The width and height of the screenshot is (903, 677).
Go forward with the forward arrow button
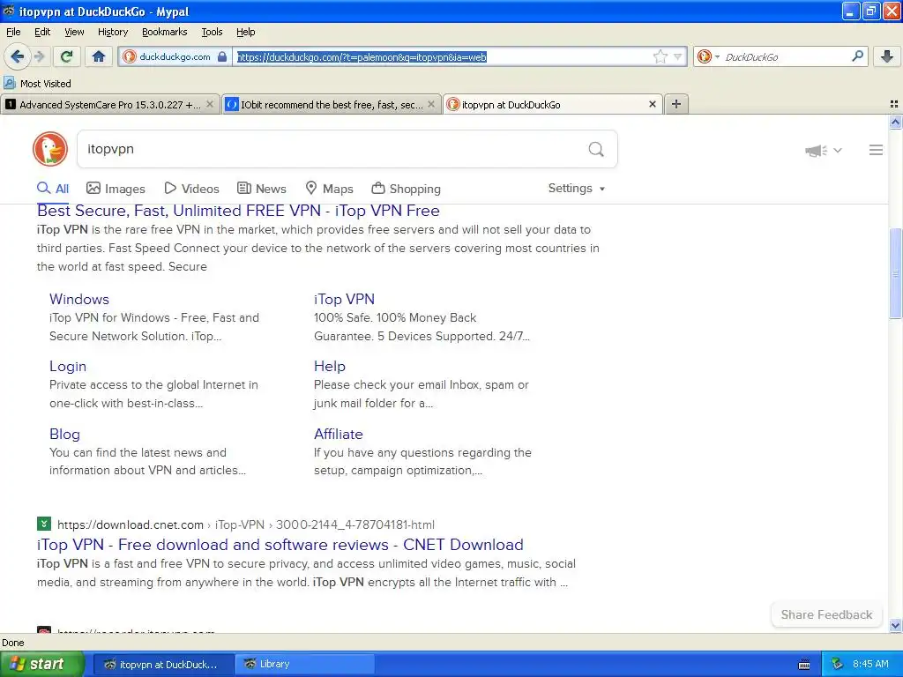39,56
